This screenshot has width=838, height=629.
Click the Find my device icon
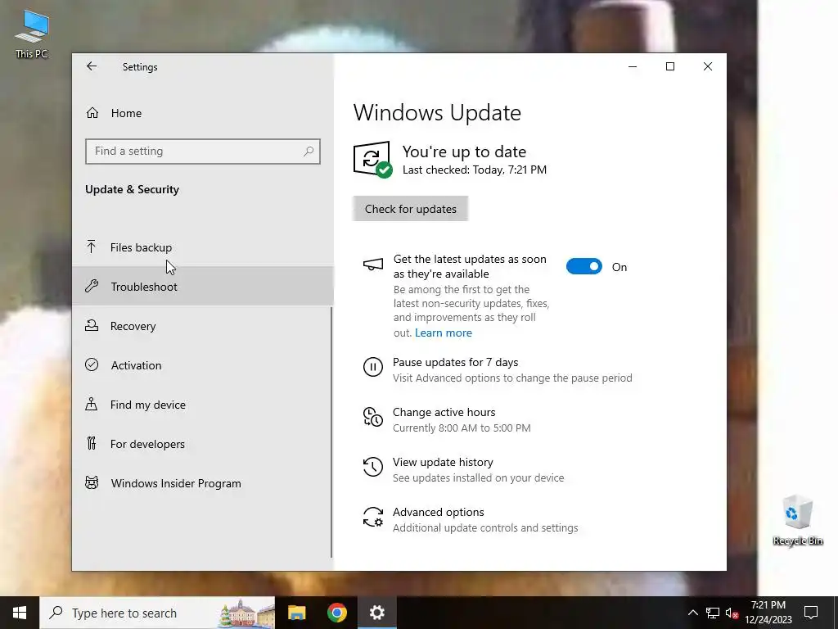[92, 404]
